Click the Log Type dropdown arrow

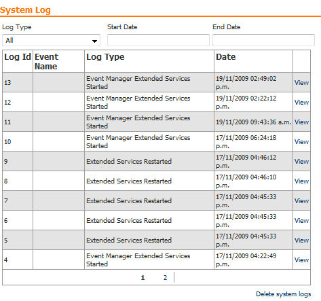coord(94,41)
